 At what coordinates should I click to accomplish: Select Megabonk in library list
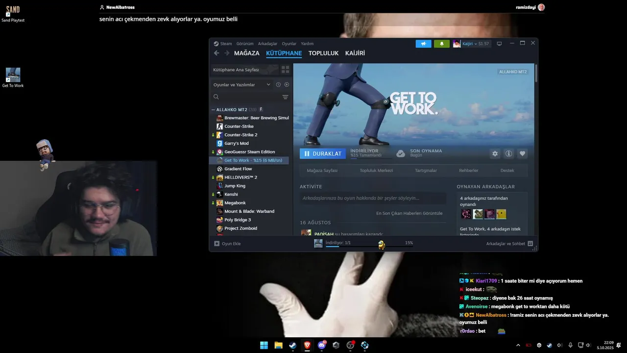pyautogui.click(x=235, y=203)
